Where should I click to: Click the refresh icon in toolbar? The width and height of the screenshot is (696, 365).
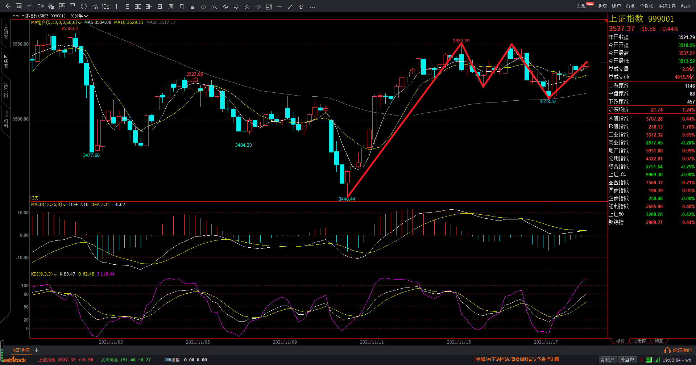coord(84,7)
